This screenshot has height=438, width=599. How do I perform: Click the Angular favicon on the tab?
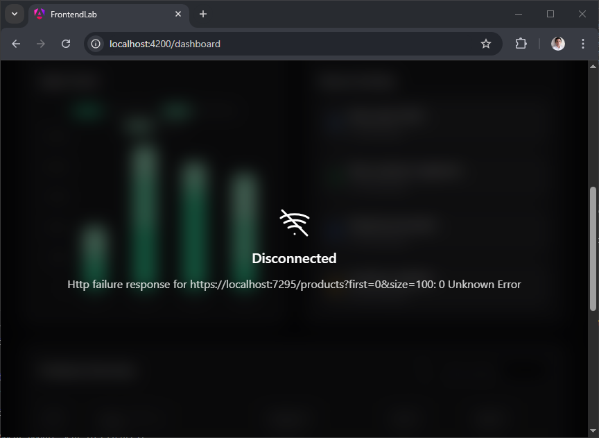[40, 14]
